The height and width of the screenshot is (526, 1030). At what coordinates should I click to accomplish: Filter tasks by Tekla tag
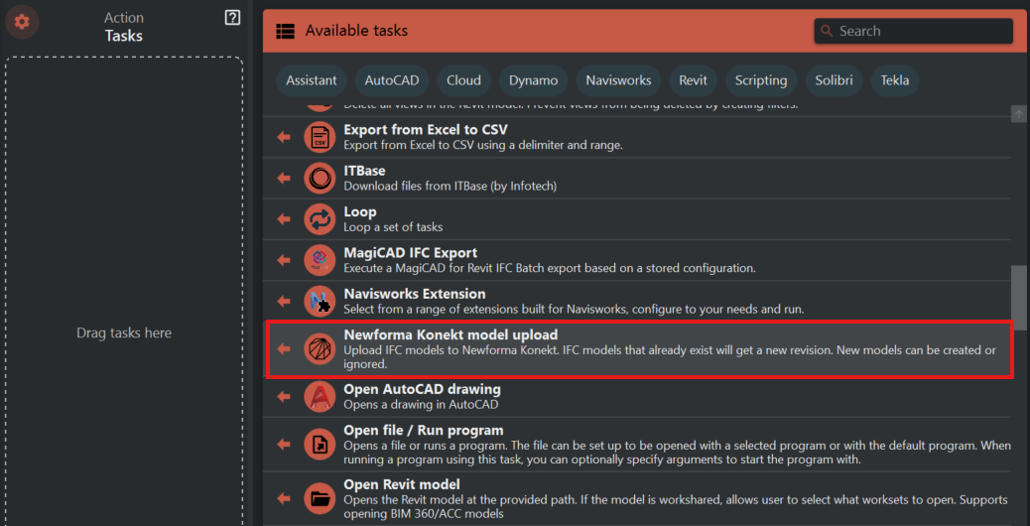click(895, 80)
